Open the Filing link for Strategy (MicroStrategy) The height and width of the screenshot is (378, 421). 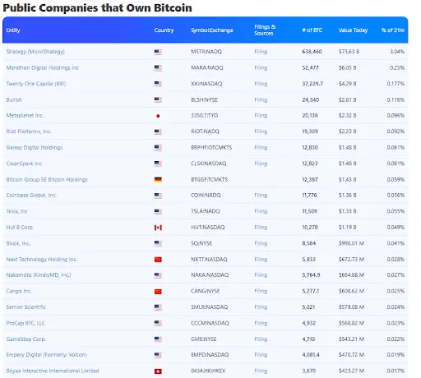click(x=261, y=52)
